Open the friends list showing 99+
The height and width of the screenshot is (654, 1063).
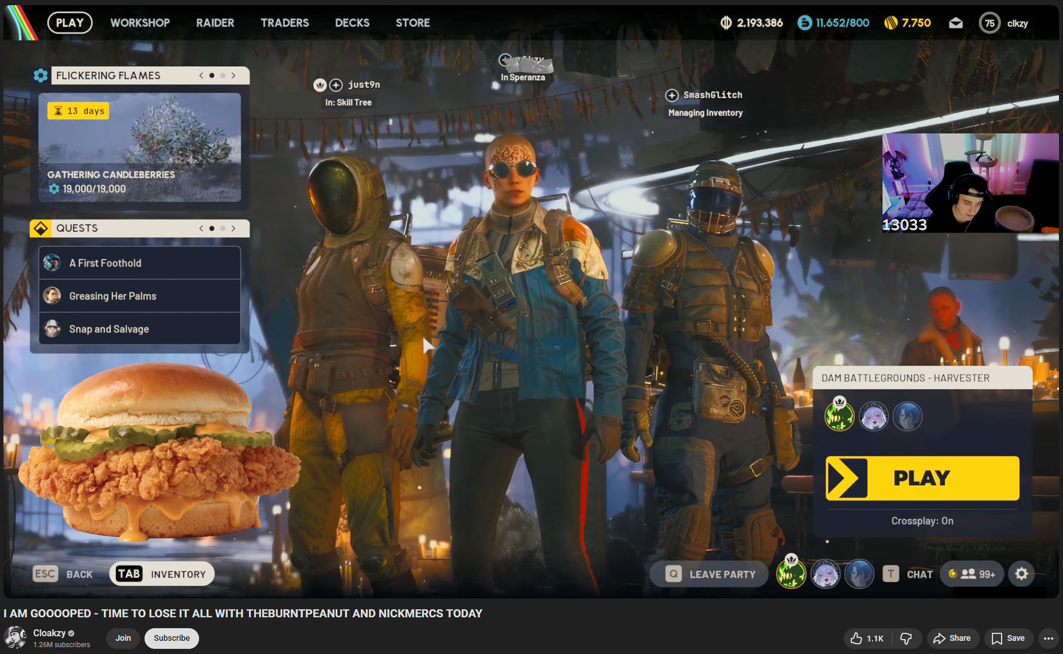(972, 574)
